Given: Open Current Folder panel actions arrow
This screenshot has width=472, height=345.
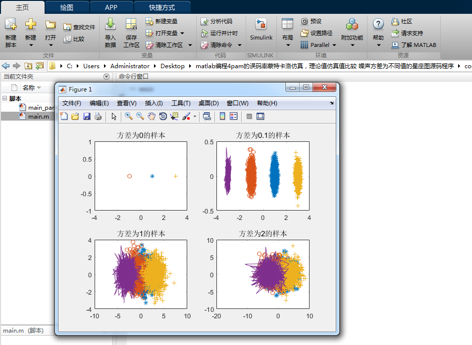Looking at the screenshot, I should (x=106, y=77).
